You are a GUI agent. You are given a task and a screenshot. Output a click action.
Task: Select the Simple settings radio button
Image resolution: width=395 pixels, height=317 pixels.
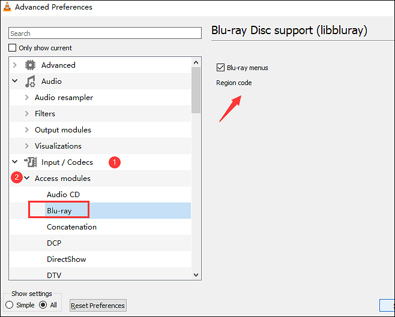click(x=10, y=305)
